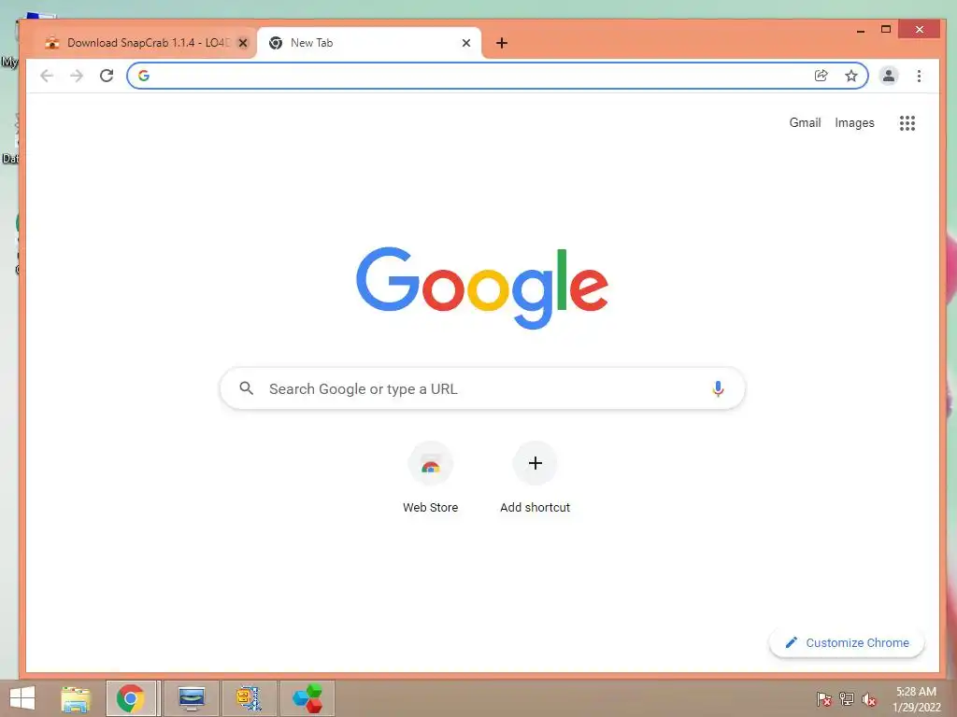Add a new shortcut tile
The width and height of the screenshot is (957, 717).
536,478
